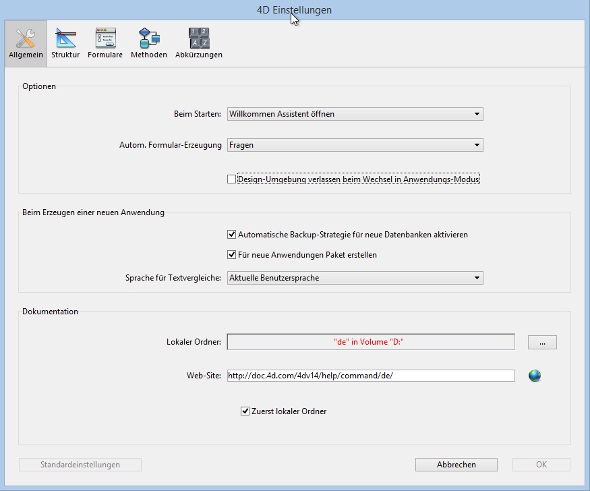The height and width of the screenshot is (491, 590).
Task: Disable Zuerst lokaler Ordner checkbox
Action: [245, 411]
